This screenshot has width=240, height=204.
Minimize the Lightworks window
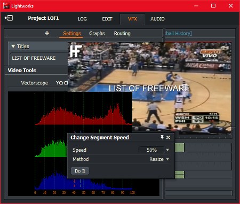pyautogui.click(x=196, y=6)
